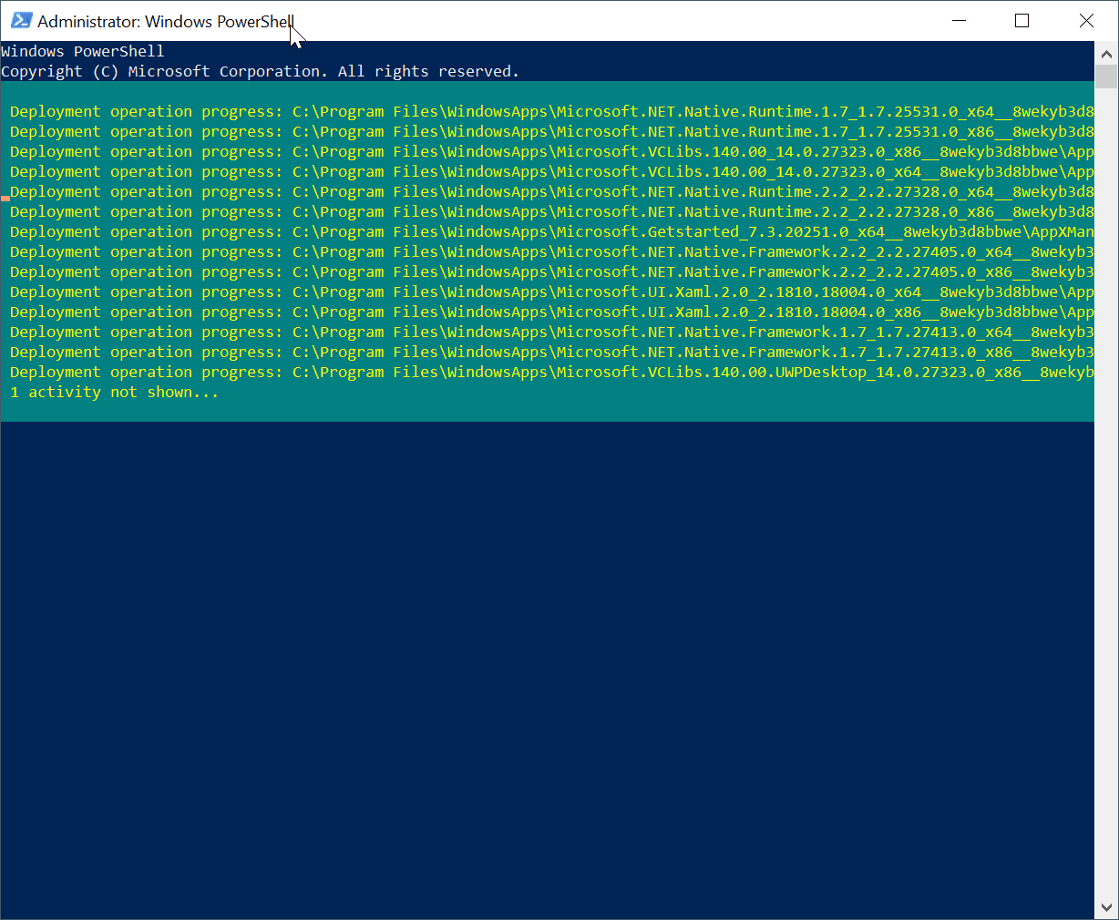Click the 'Administrator: Windows PowerShell' title text

point(165,21)
